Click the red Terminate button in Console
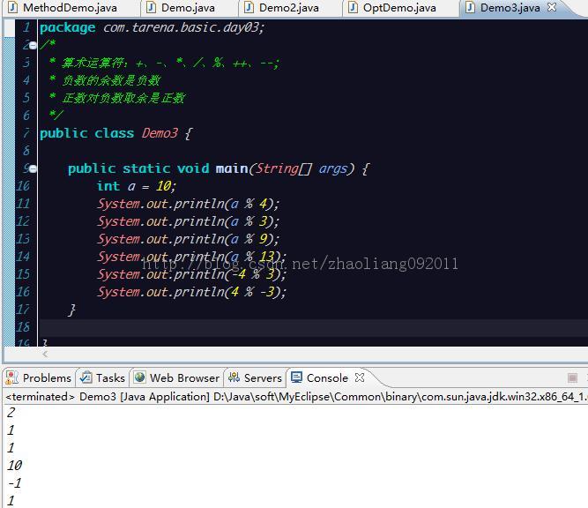 pos(572,377)
